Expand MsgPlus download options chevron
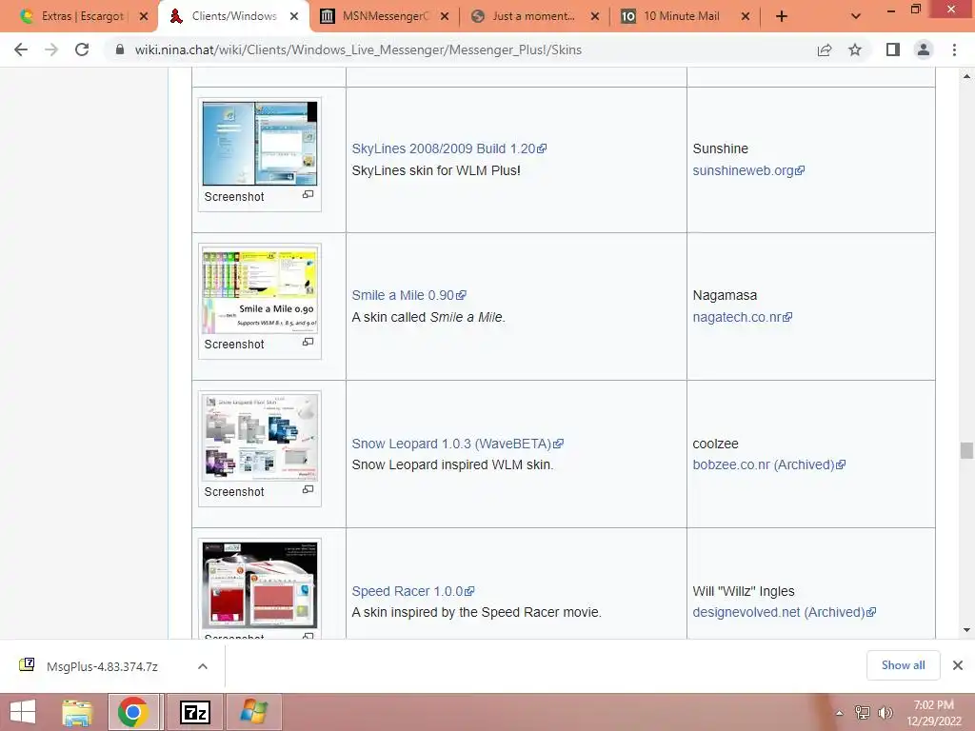Image resolution: width=975 pixels, height=731 pixels. [203, 666]
